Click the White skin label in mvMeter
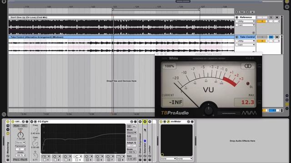291x163 pixels. click(x=173, y=58)
